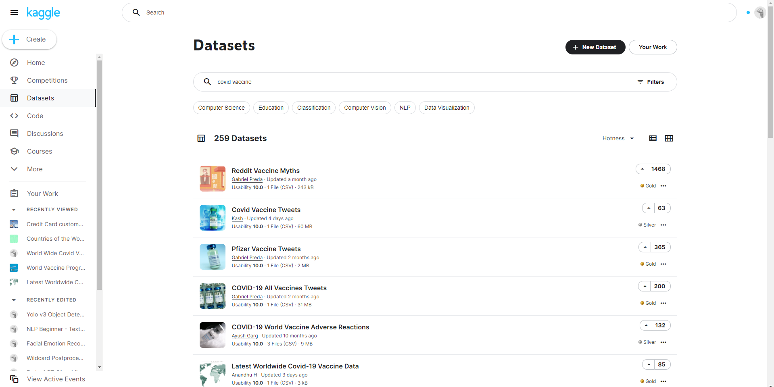Open Reddit Vaccine Myths dataset title

tap(266, 171)
